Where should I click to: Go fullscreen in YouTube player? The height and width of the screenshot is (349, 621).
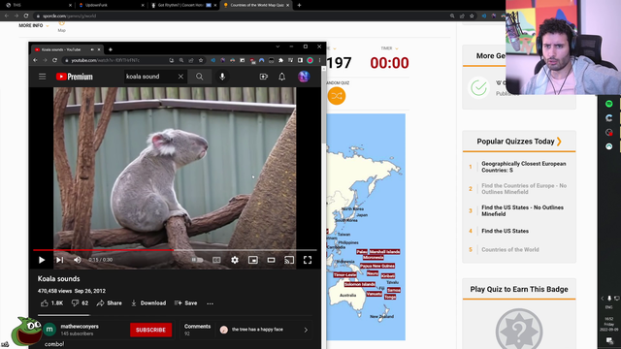[308, 260]
